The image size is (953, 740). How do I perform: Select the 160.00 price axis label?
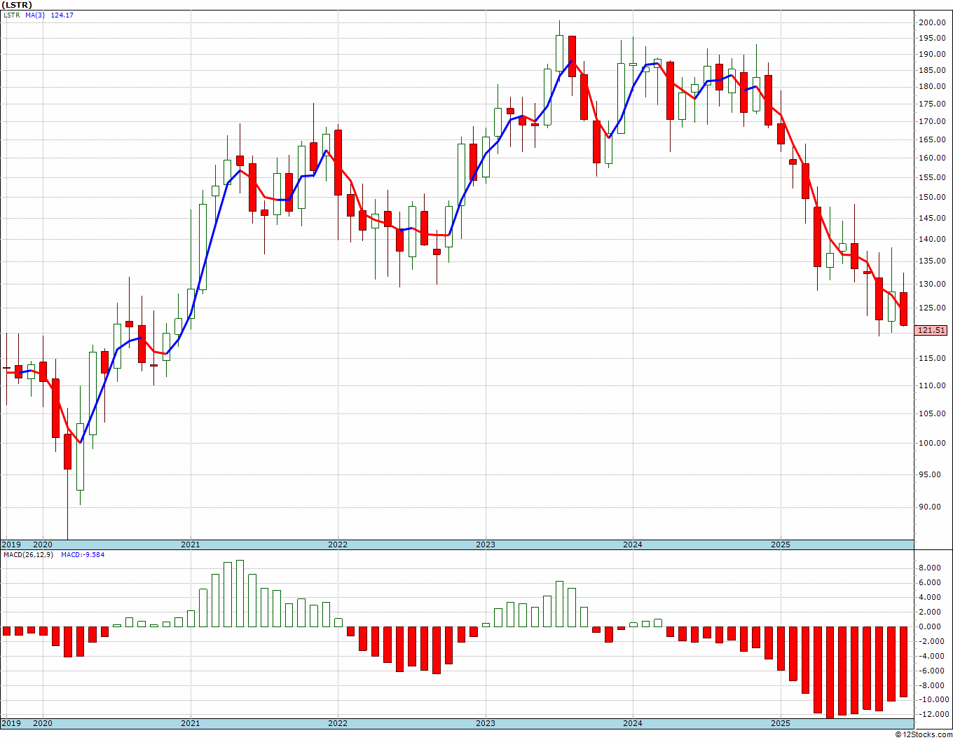point(932,158)
